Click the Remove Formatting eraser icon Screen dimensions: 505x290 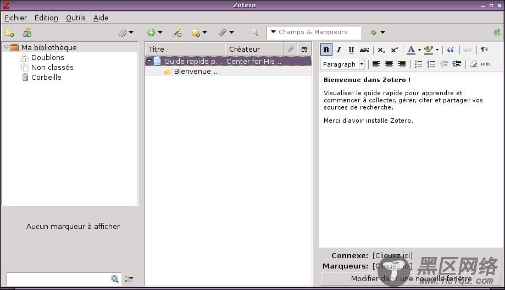click(473, 64)
